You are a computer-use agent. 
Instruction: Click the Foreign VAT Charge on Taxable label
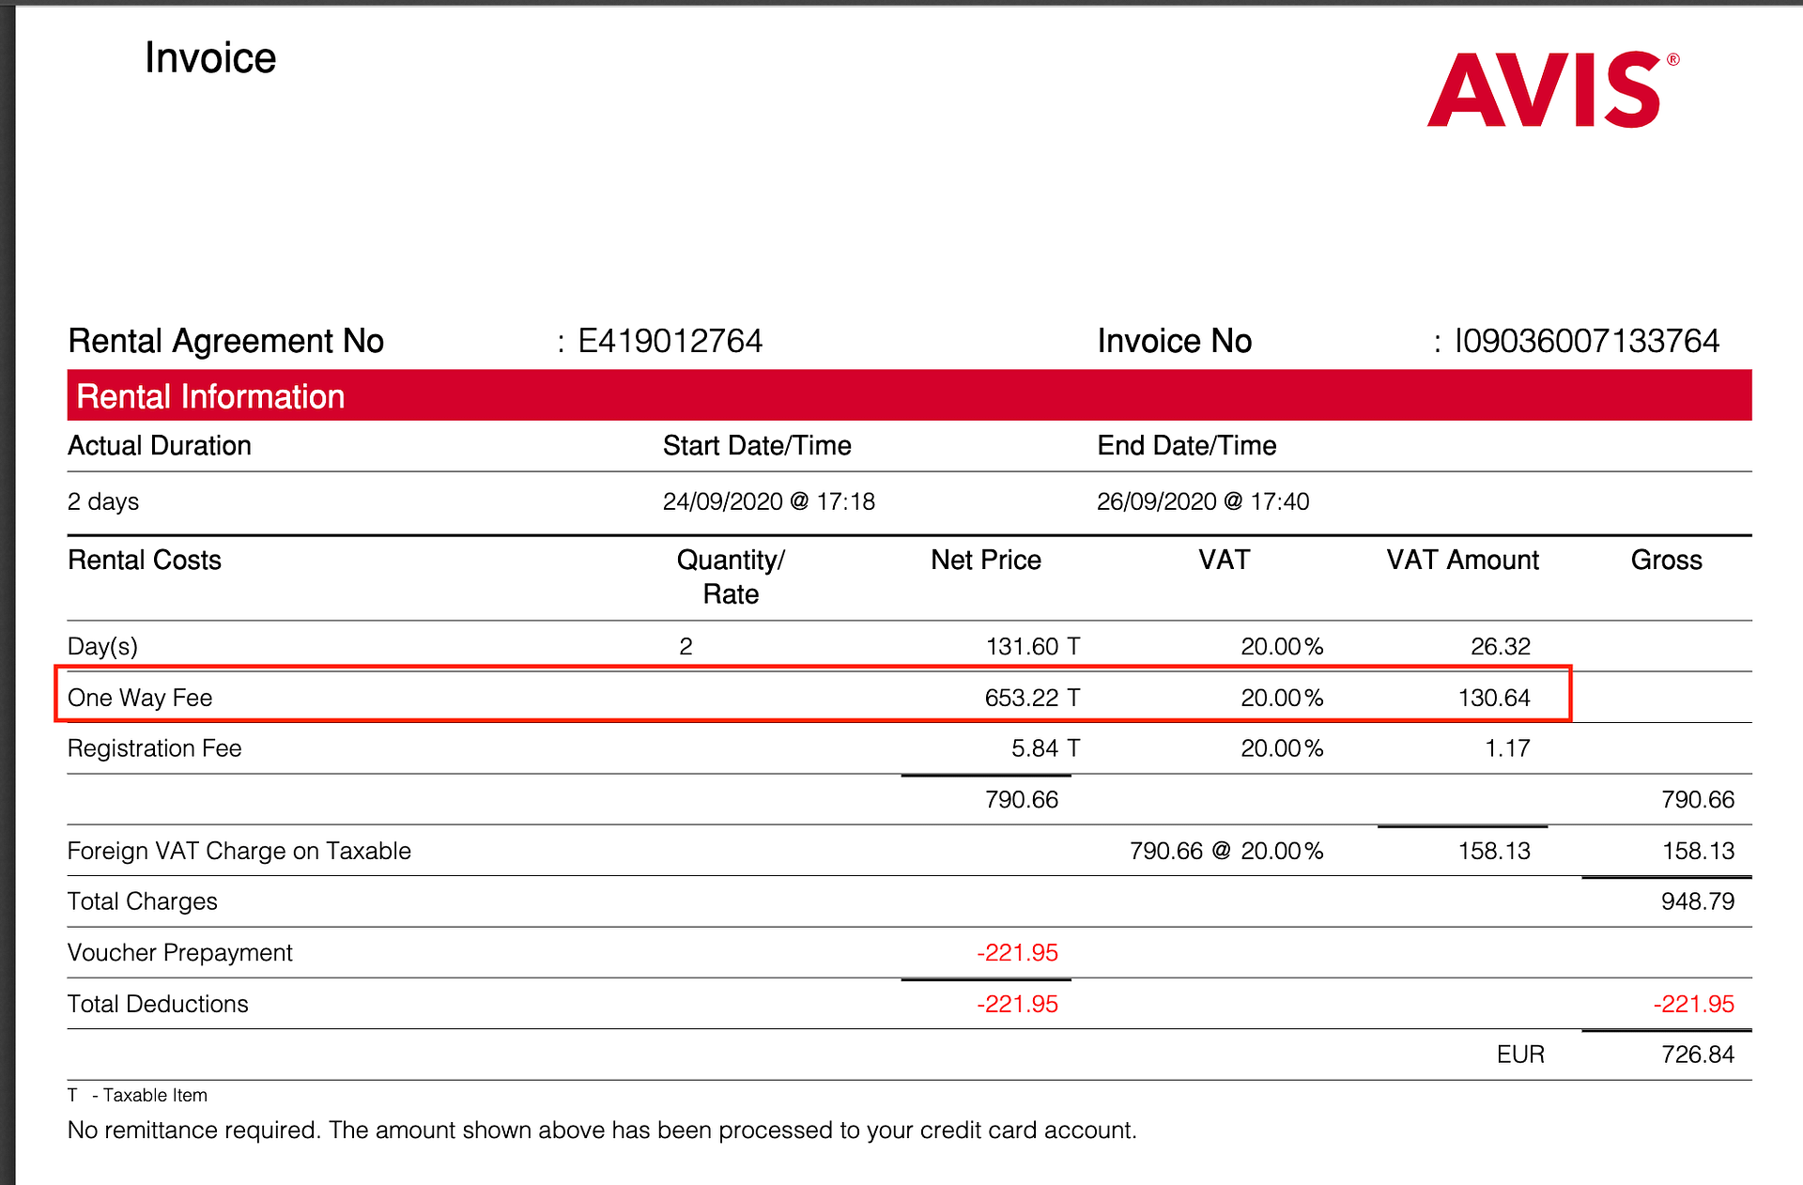pos(239,851)
